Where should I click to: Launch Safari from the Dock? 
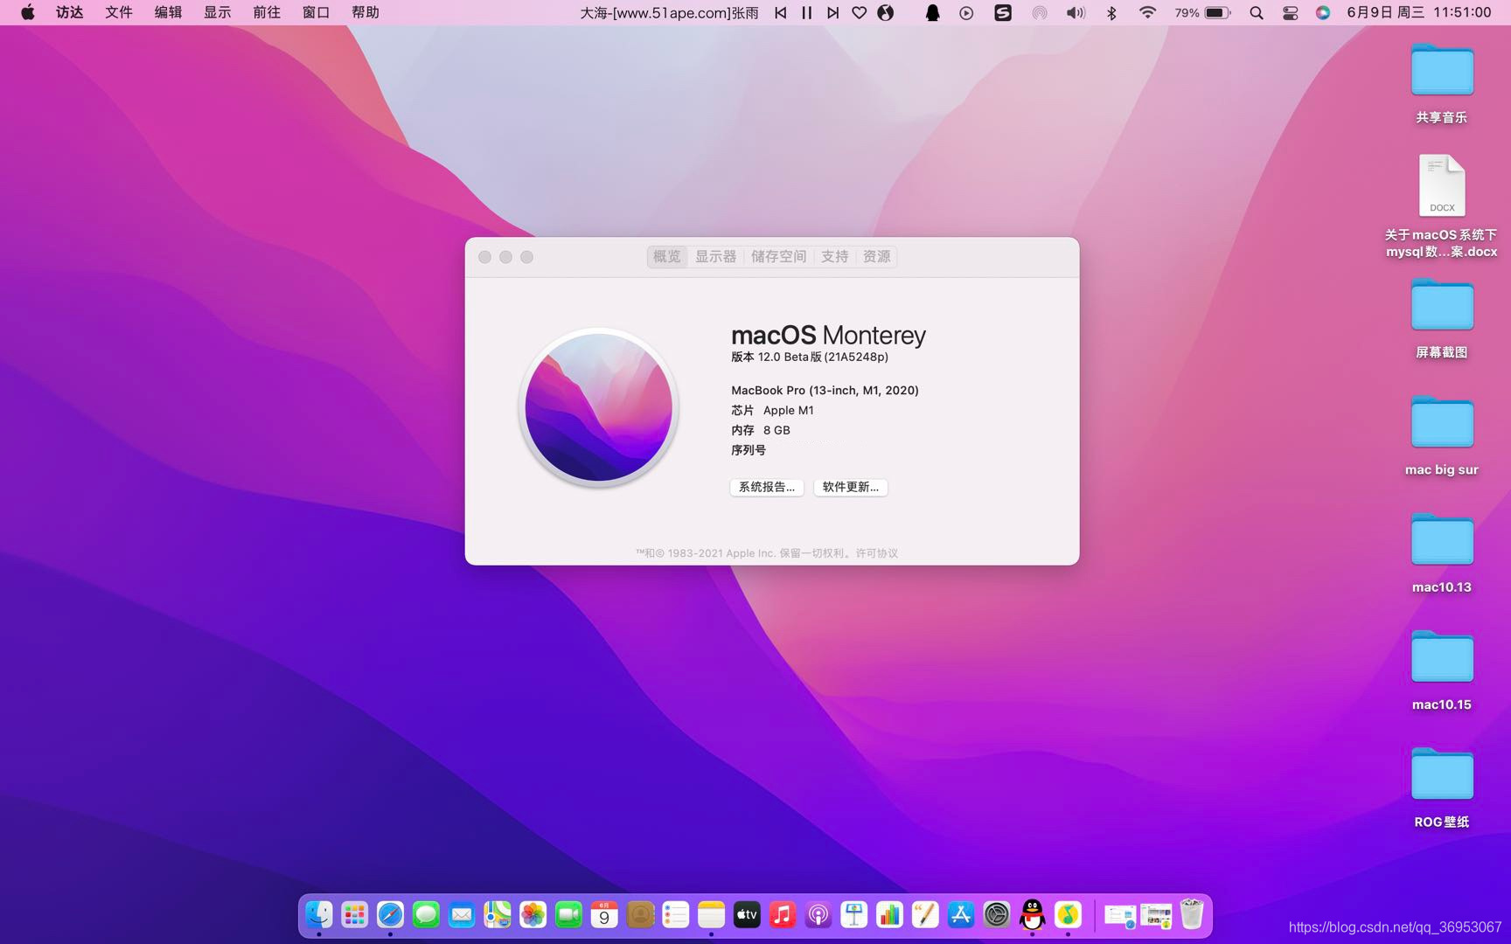[391, 915]
